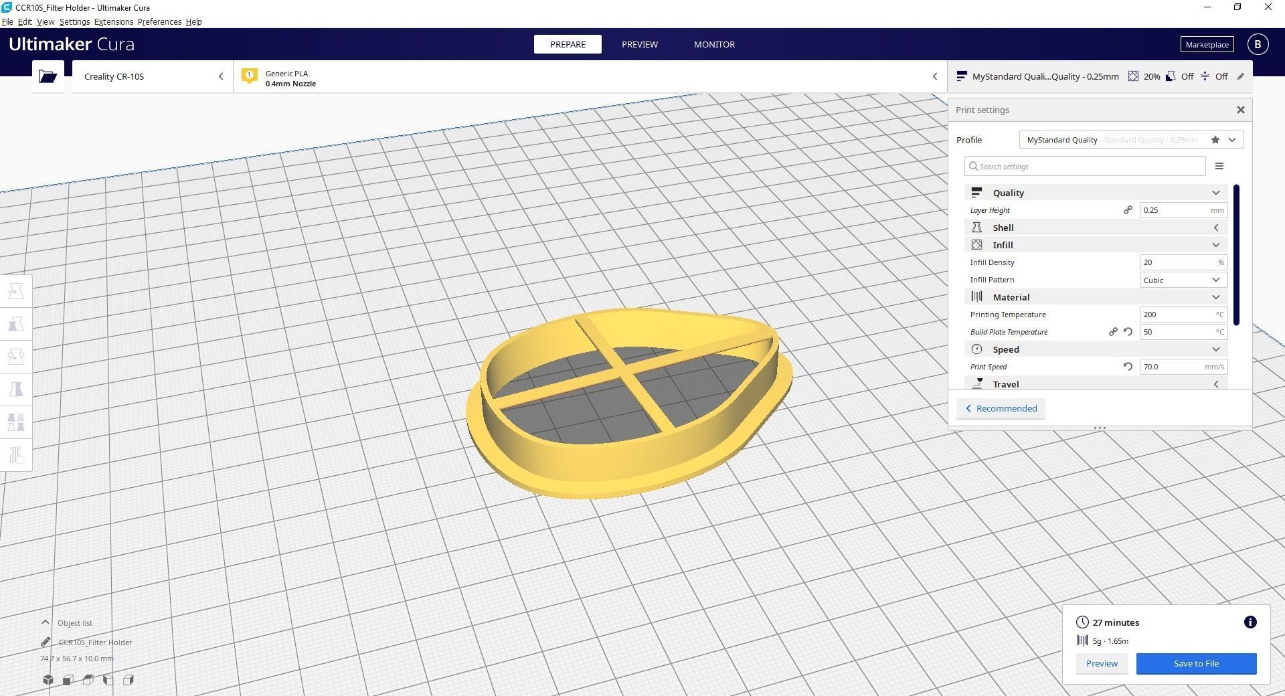Select the Mirror tool in left toolbar

pyautogui.click(x=16, y=389)
